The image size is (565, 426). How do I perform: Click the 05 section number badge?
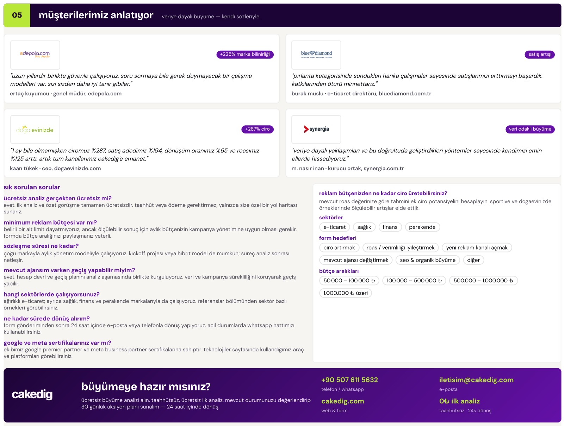tap(17, 15)
